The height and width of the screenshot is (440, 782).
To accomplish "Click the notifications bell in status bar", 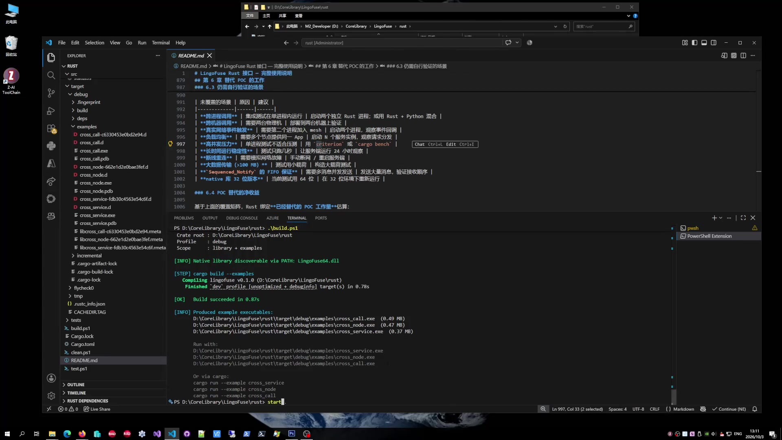I will coord(754,409).
